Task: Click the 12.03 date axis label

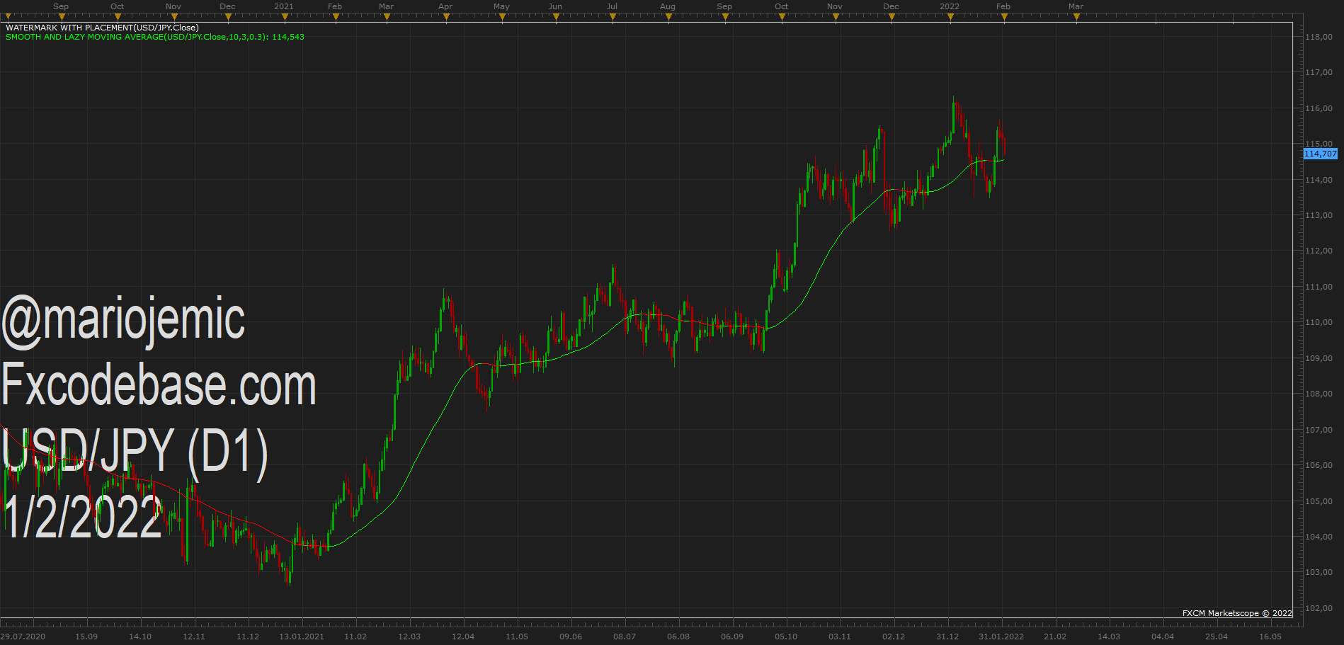Action: (409, 637)
